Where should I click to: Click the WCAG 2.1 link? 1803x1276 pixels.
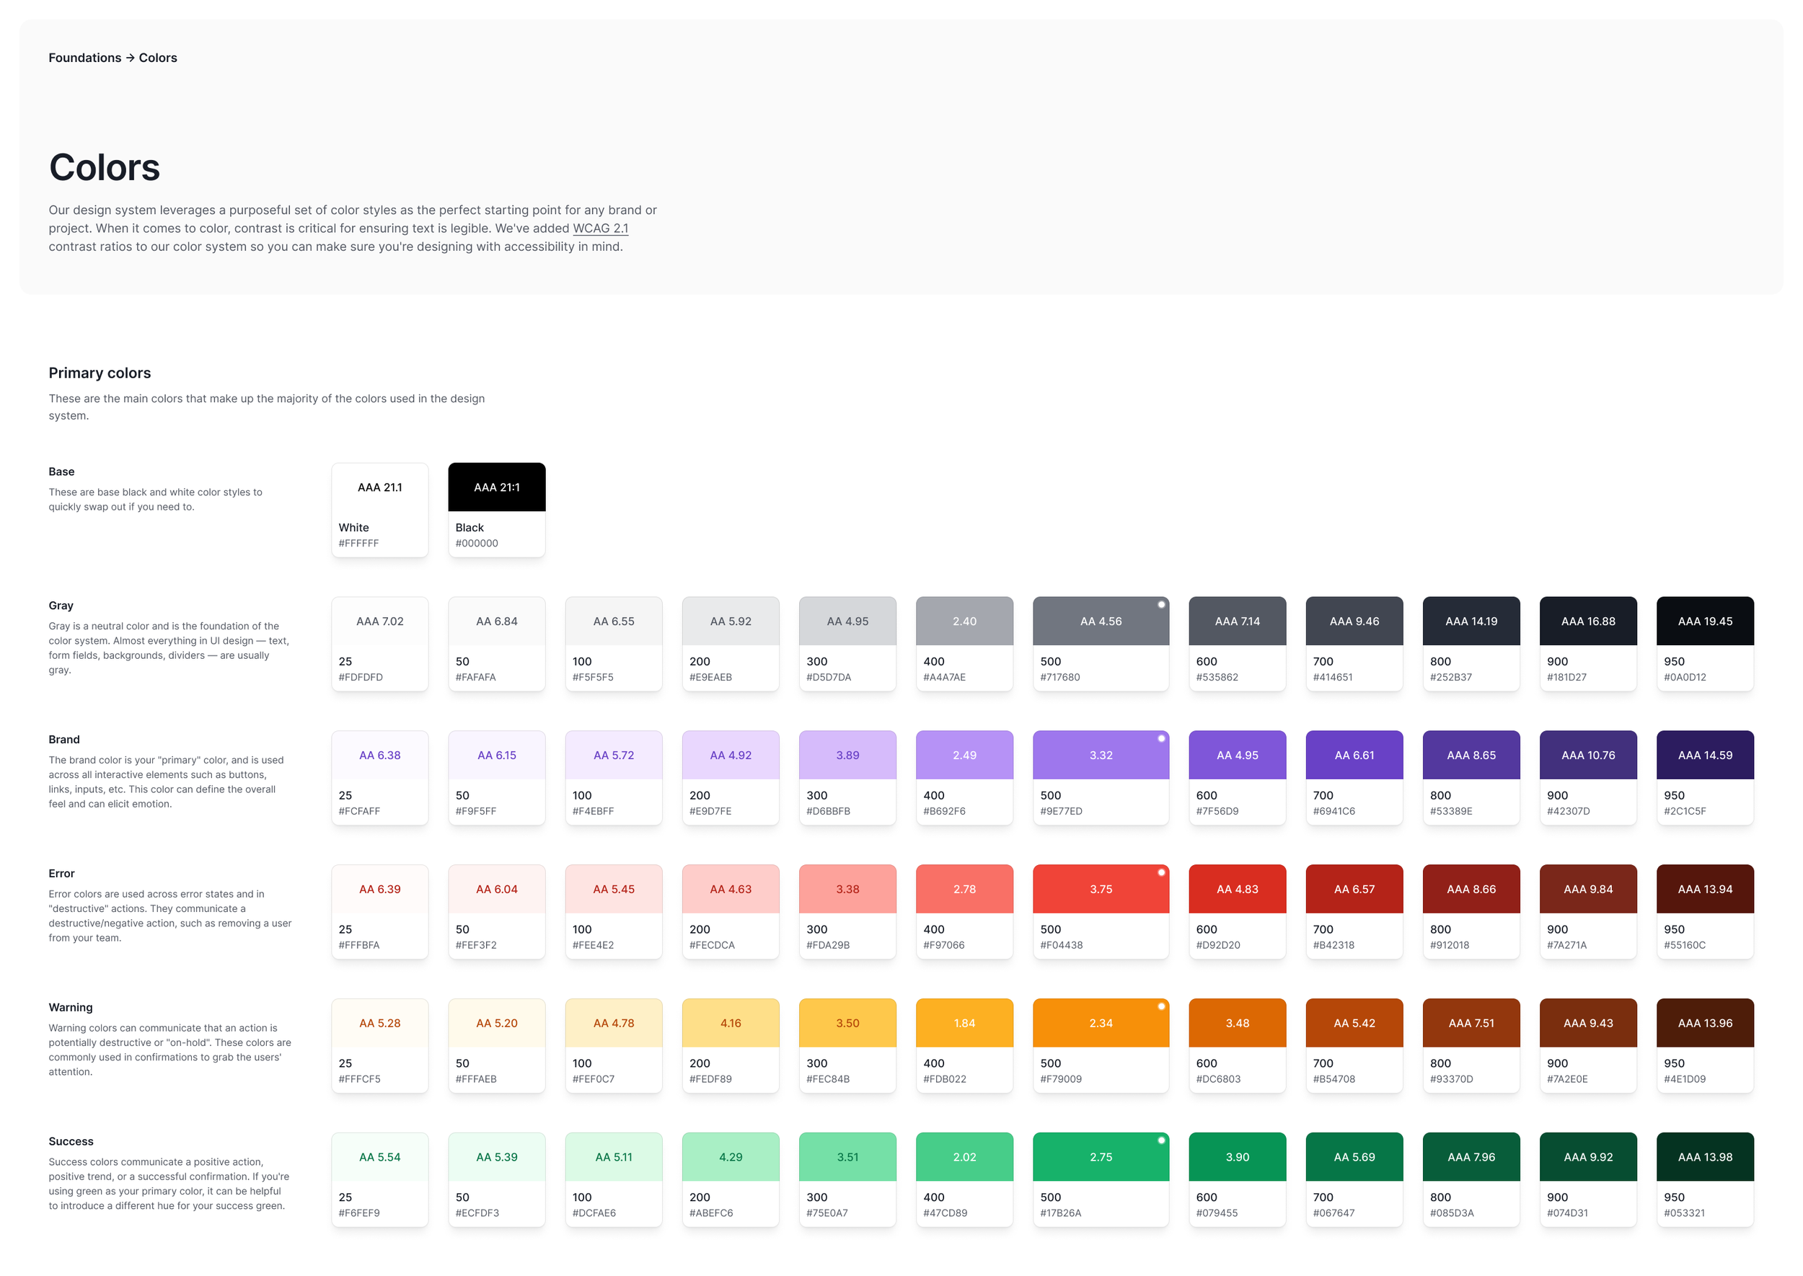pos(600,228)
